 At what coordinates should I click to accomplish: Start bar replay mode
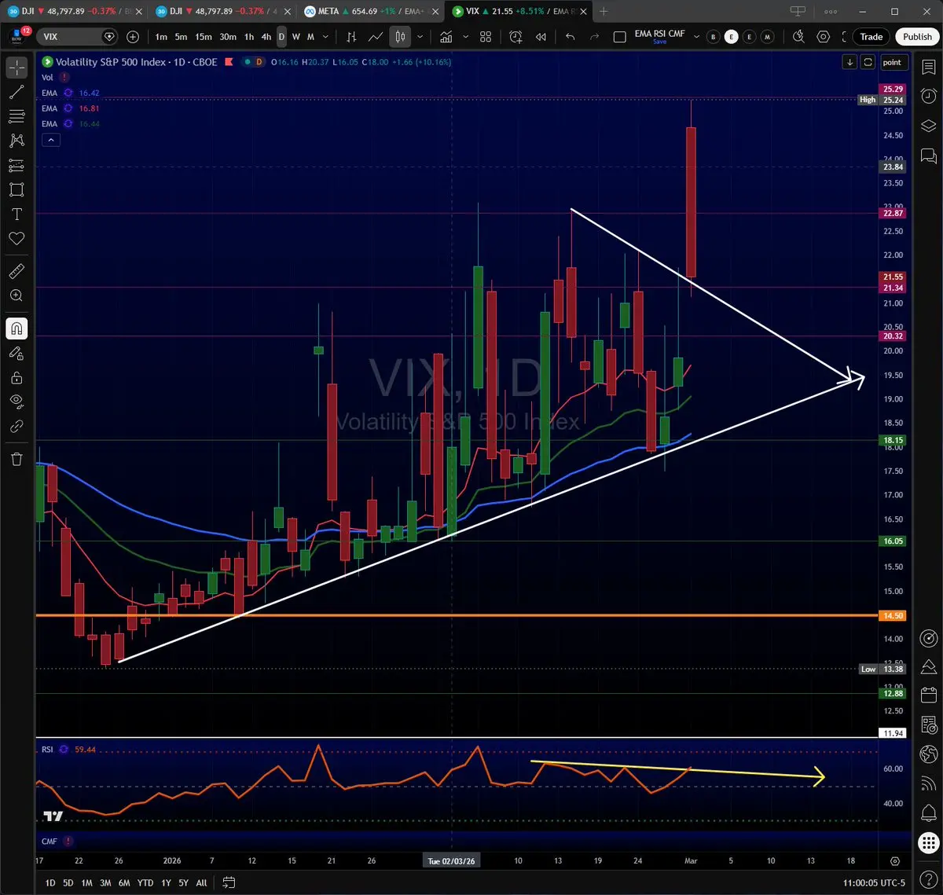click(x=541, y=37)
